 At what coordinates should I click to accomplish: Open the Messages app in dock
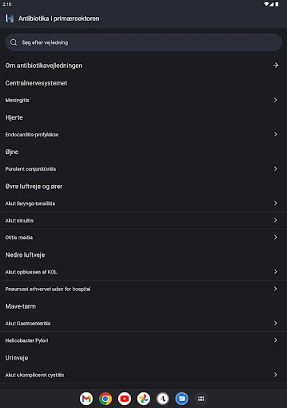(182, 398)
